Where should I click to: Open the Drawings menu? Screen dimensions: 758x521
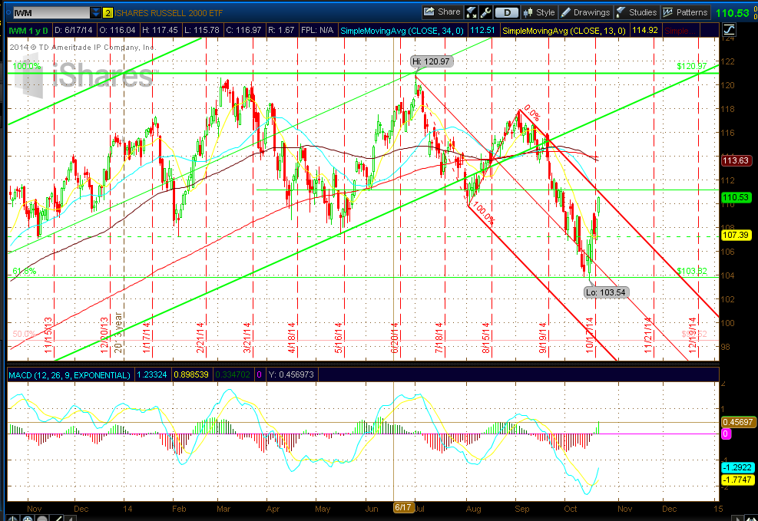pos(585,12)
